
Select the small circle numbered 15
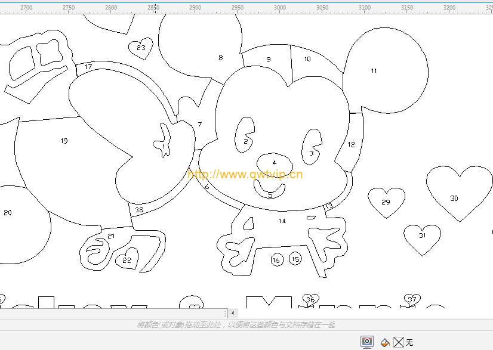[x=295, y=259]
